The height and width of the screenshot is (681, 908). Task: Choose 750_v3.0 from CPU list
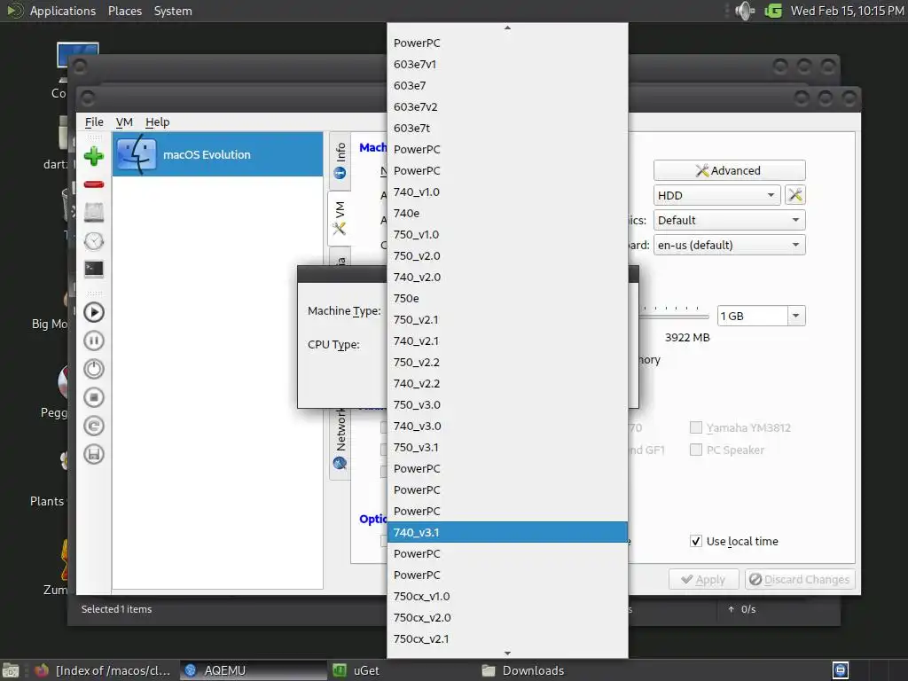[507, 404]
